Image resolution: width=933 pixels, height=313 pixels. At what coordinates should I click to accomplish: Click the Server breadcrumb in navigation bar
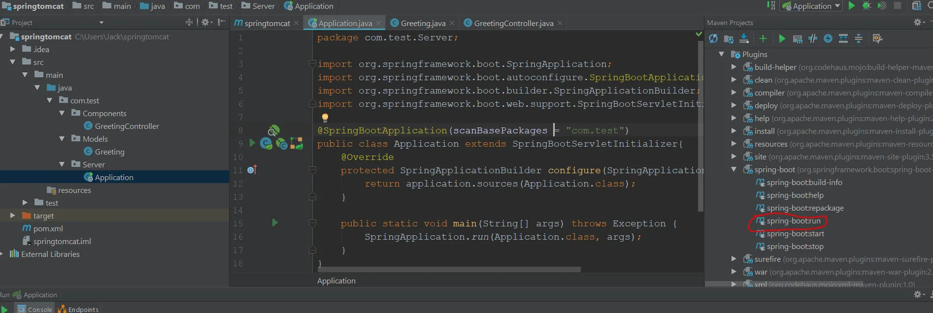pyautogui.click(x=258, y=6)
